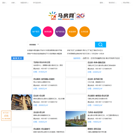Open the 碧桂花园 listing title
Screen dimensions: 133x133
tap(94, 129)
